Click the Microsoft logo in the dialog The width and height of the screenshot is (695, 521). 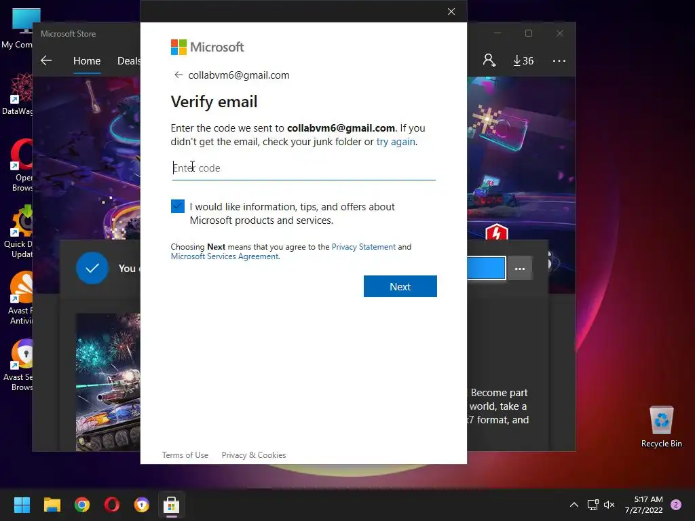pyautogui.click(x=208, y=47)
